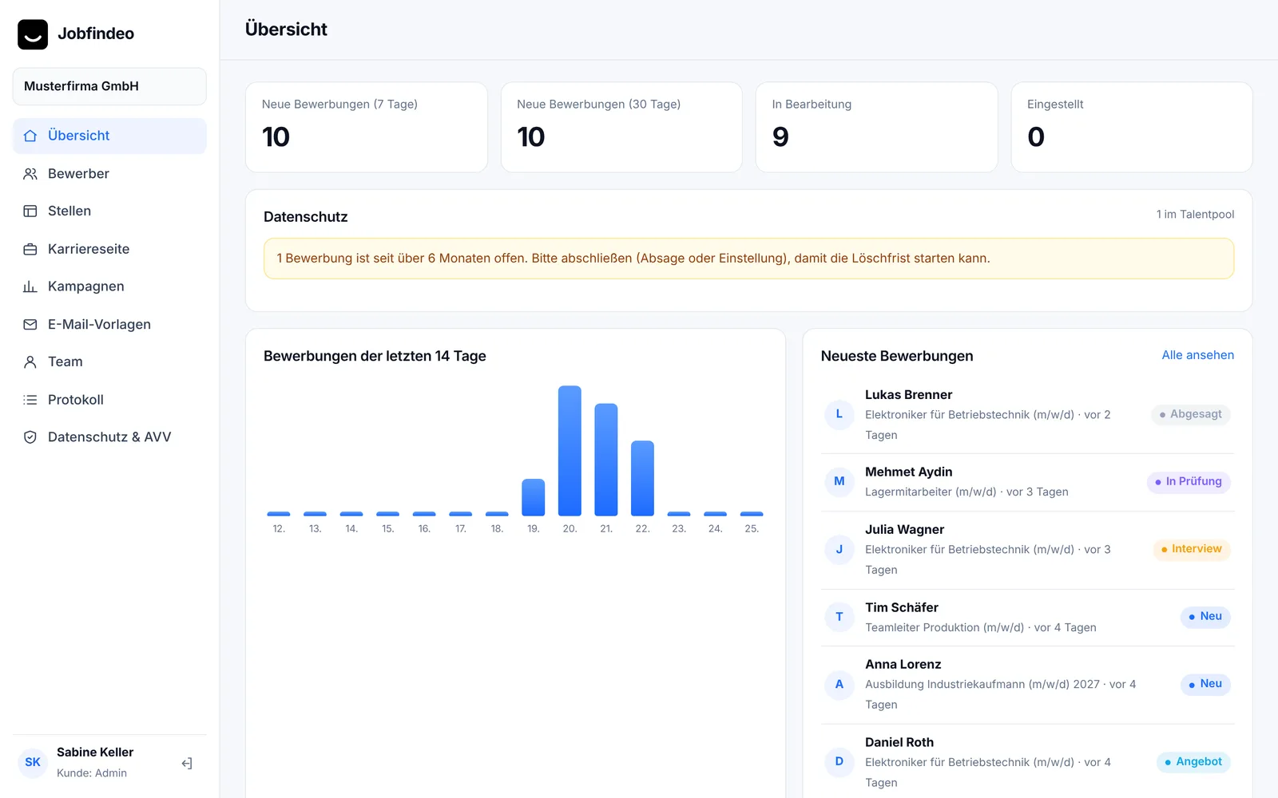
Task: Click the yellow data protection warning banner
Action: point(748,259)
